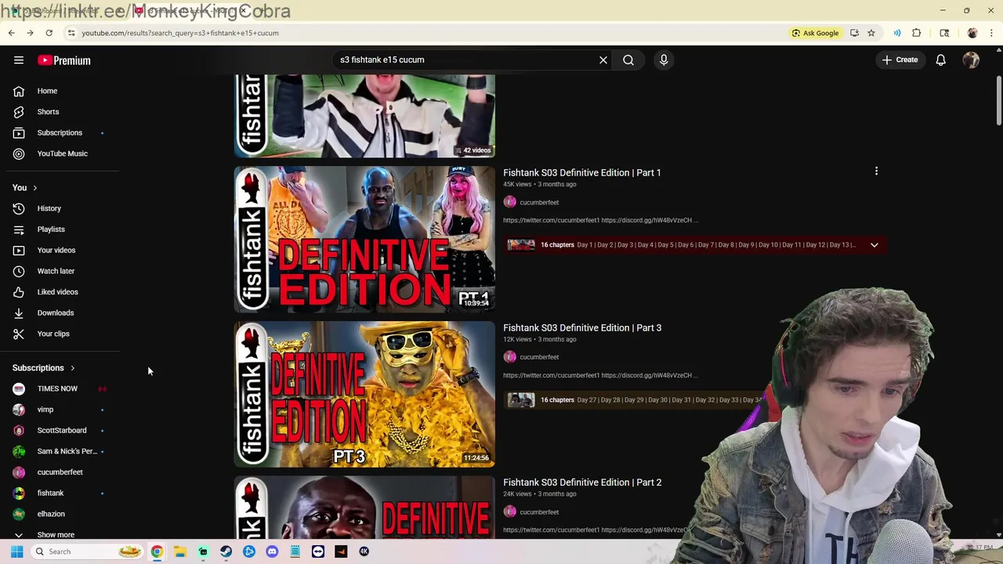Screen dimensions: 1003x564
Task: Open cucumberfeet channel under Part 3
Action: pyautogui.click(x=539, y=357)
